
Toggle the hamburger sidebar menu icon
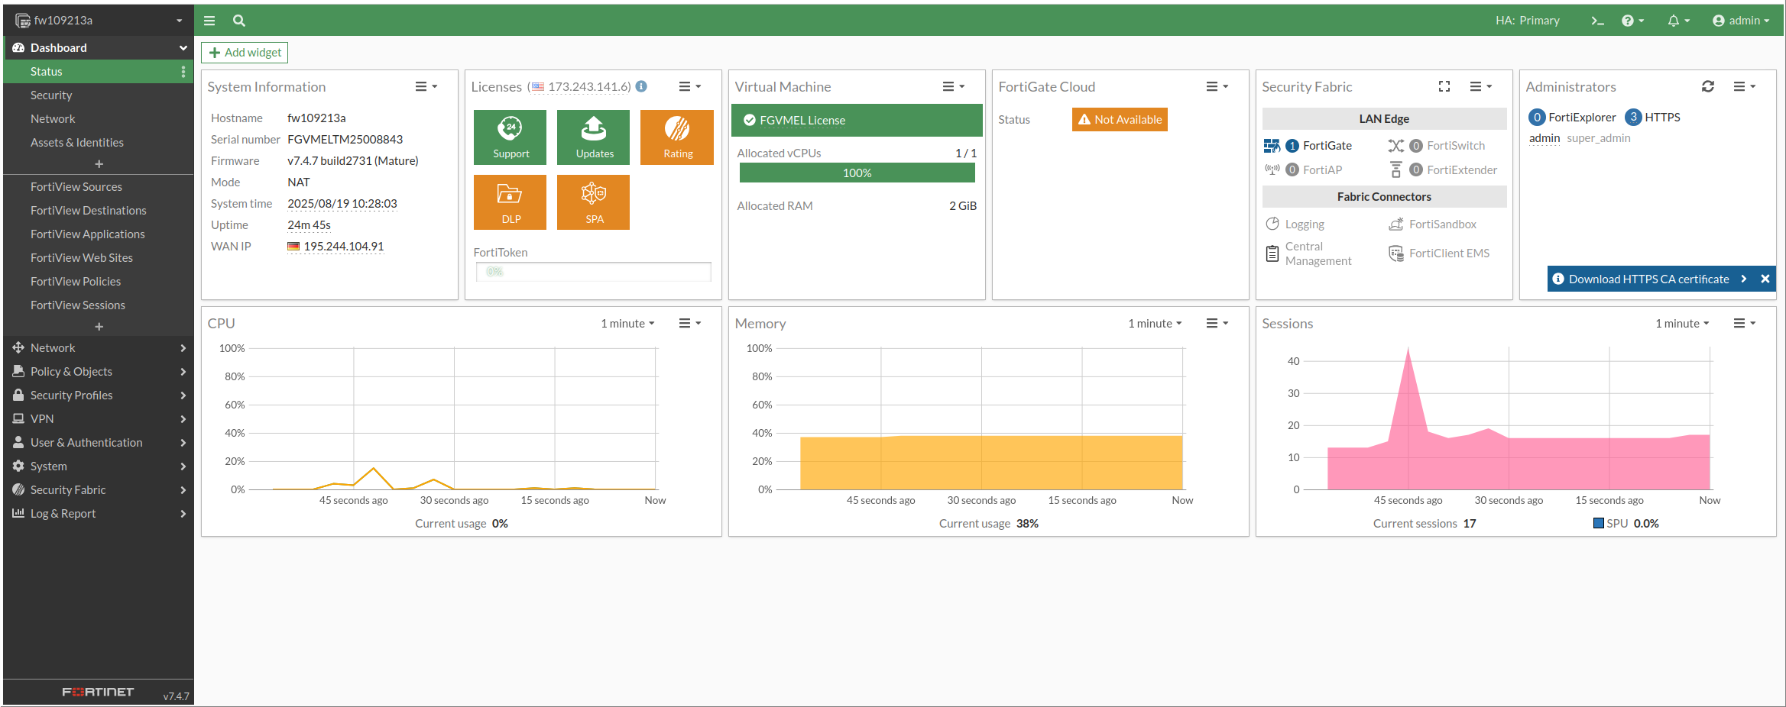(x=209, y=21)
